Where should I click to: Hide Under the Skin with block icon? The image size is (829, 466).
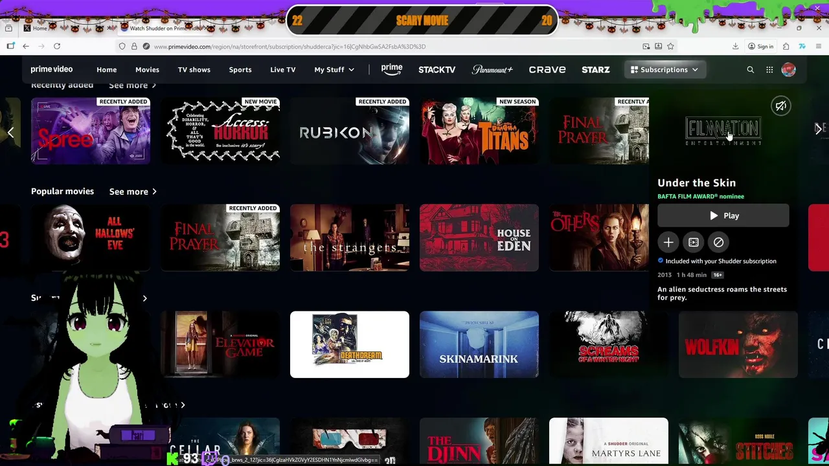pos(719,242)
